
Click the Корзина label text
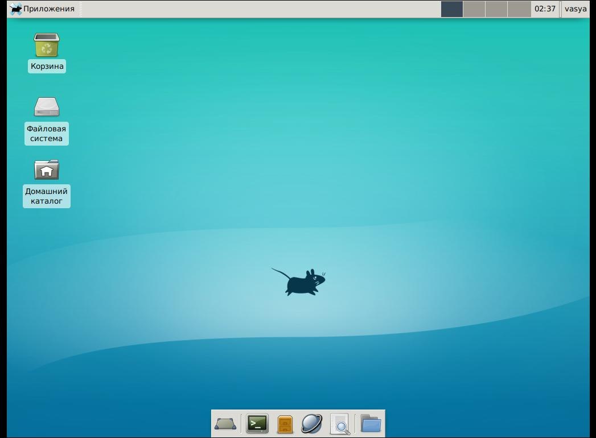coord(47,66)
